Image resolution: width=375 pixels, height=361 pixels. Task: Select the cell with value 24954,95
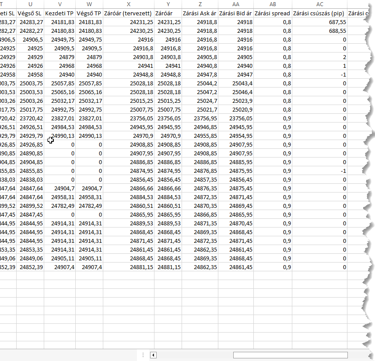click(236, 136)
